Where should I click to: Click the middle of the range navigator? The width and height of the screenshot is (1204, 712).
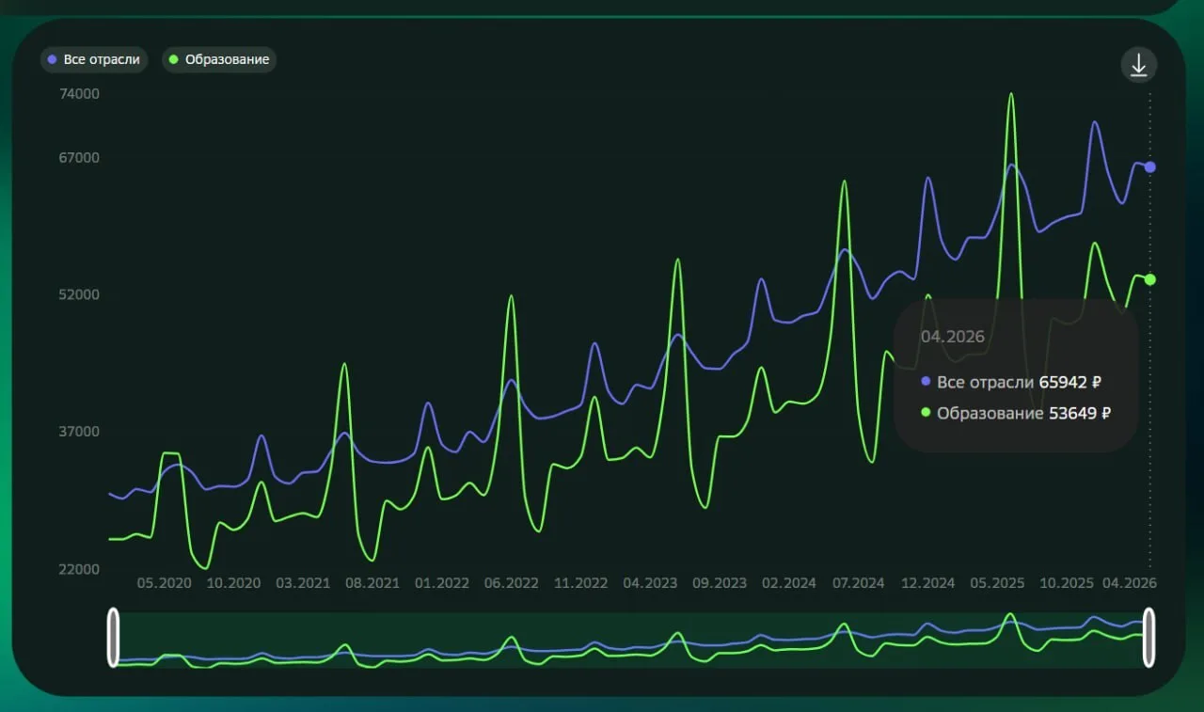point(630,640)
